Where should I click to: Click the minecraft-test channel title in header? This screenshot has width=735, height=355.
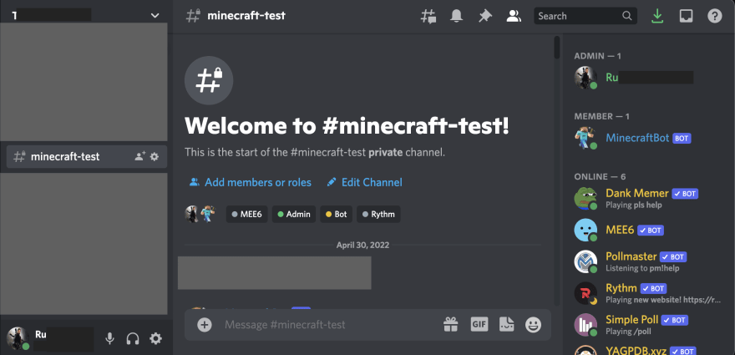[x=246, y=16]
